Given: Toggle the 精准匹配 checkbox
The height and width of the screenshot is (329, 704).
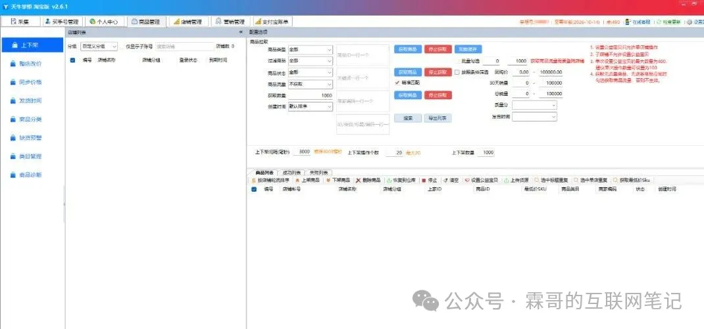Looking at the screenshot, I should click(x=397, y=83).
